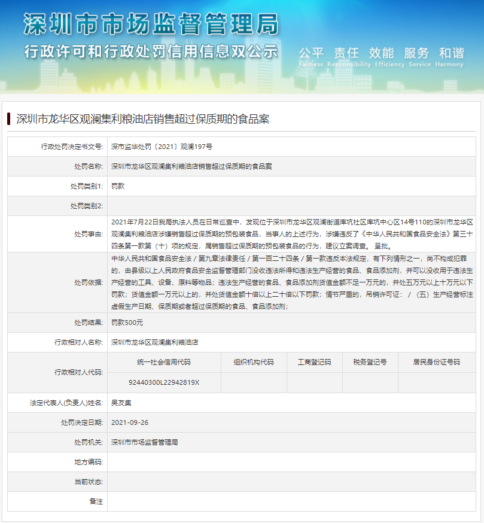
Task: Click the 处罚名称 label
Action: [89, 166]
